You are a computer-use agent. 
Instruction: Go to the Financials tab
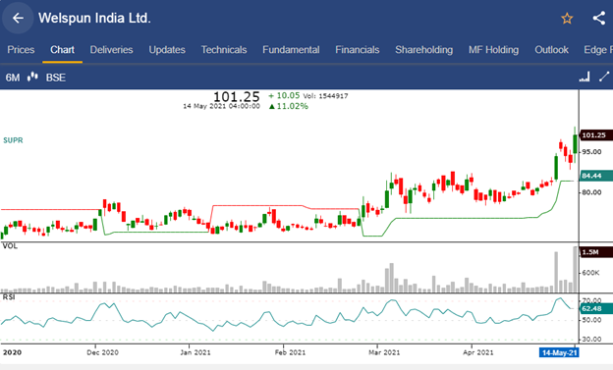coord(358,50)
